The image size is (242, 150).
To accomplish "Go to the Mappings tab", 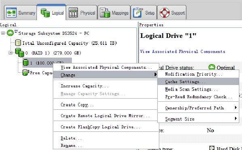I will click(x=114, y=13).
